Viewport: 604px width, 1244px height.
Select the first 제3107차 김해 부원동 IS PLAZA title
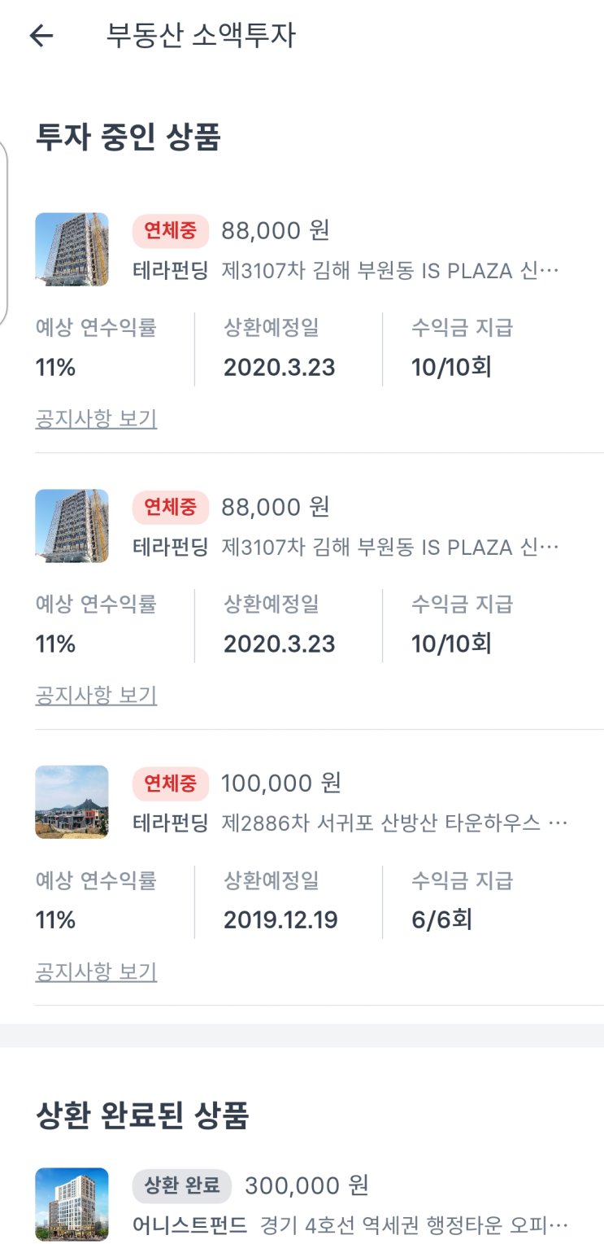click(x=390, y=271)
